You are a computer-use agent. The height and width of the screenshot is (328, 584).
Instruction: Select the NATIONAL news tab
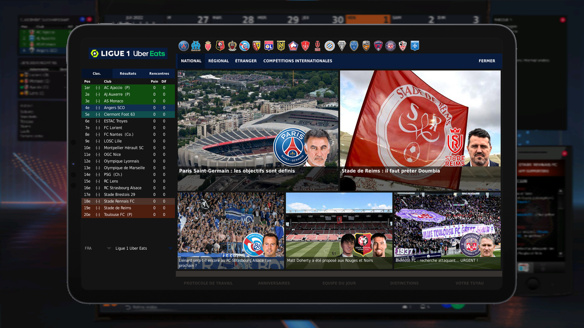click(x=191, y=61)
